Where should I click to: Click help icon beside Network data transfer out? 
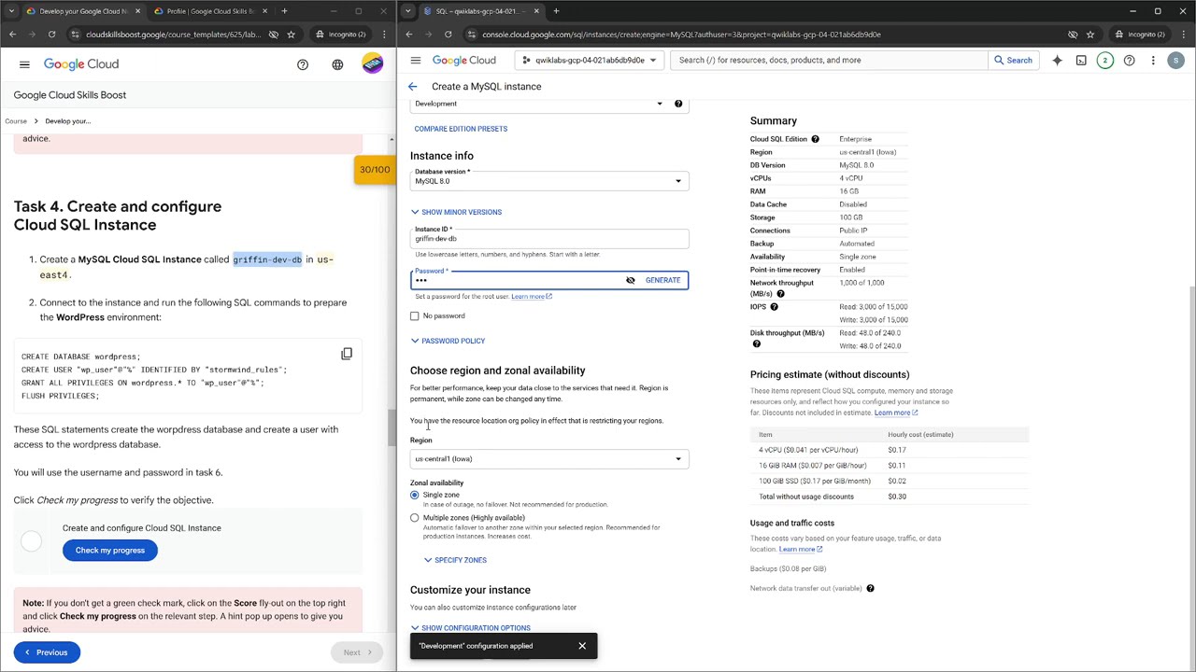click(870, 588)
